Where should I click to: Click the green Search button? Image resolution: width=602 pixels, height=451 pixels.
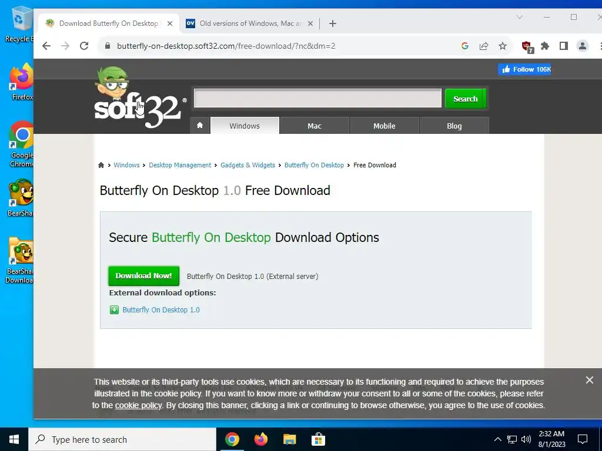(466, 99)
